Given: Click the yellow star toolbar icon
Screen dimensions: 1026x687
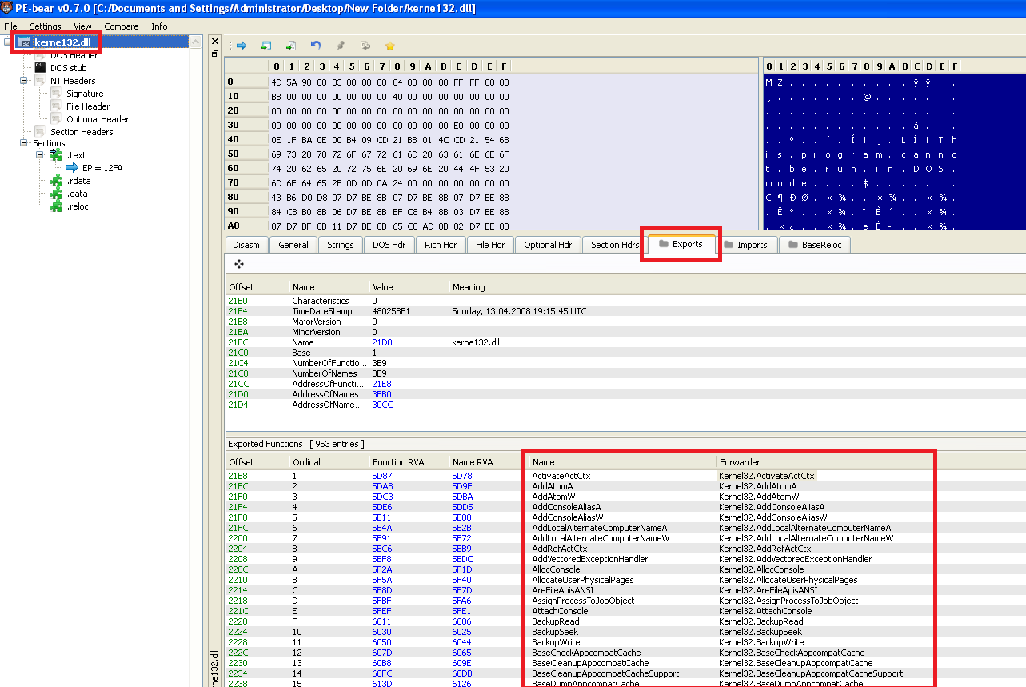Looking at the screenshot, I should coord(390,46).
